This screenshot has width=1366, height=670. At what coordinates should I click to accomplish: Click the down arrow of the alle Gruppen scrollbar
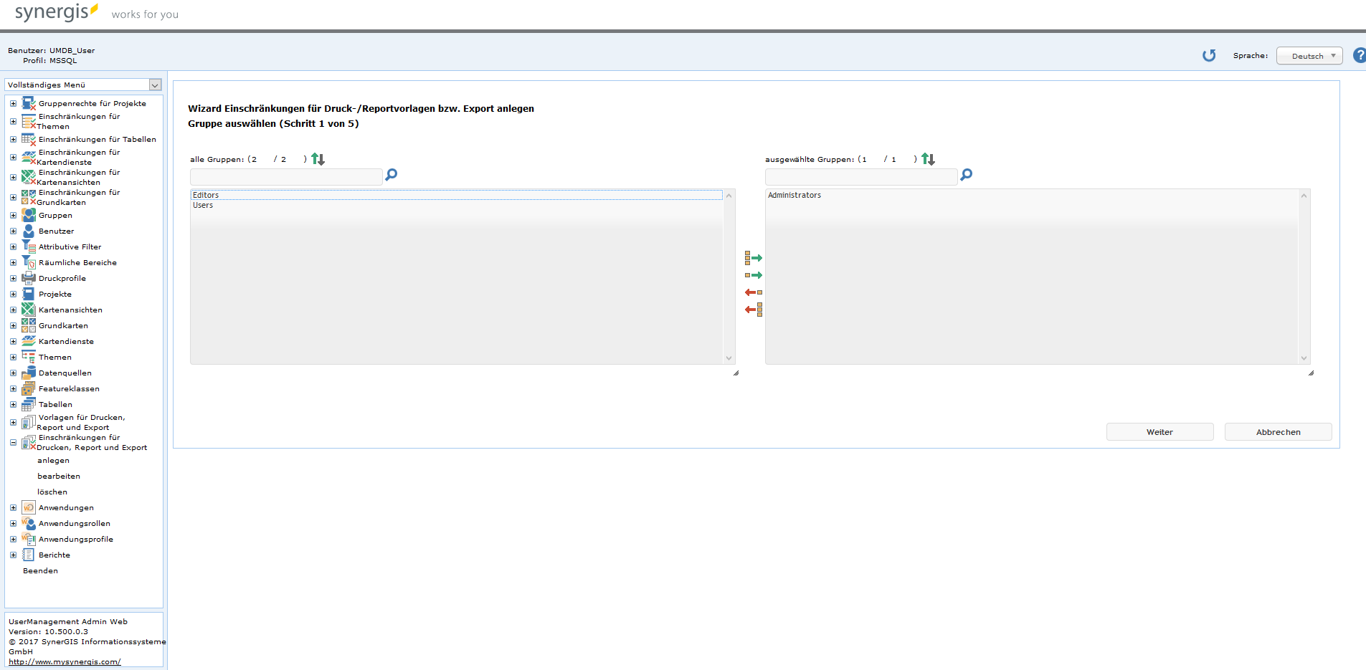click(729, 358)
